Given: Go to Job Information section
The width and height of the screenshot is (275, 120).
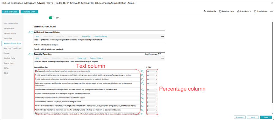Looking at the screenshot, I should 11,24.
